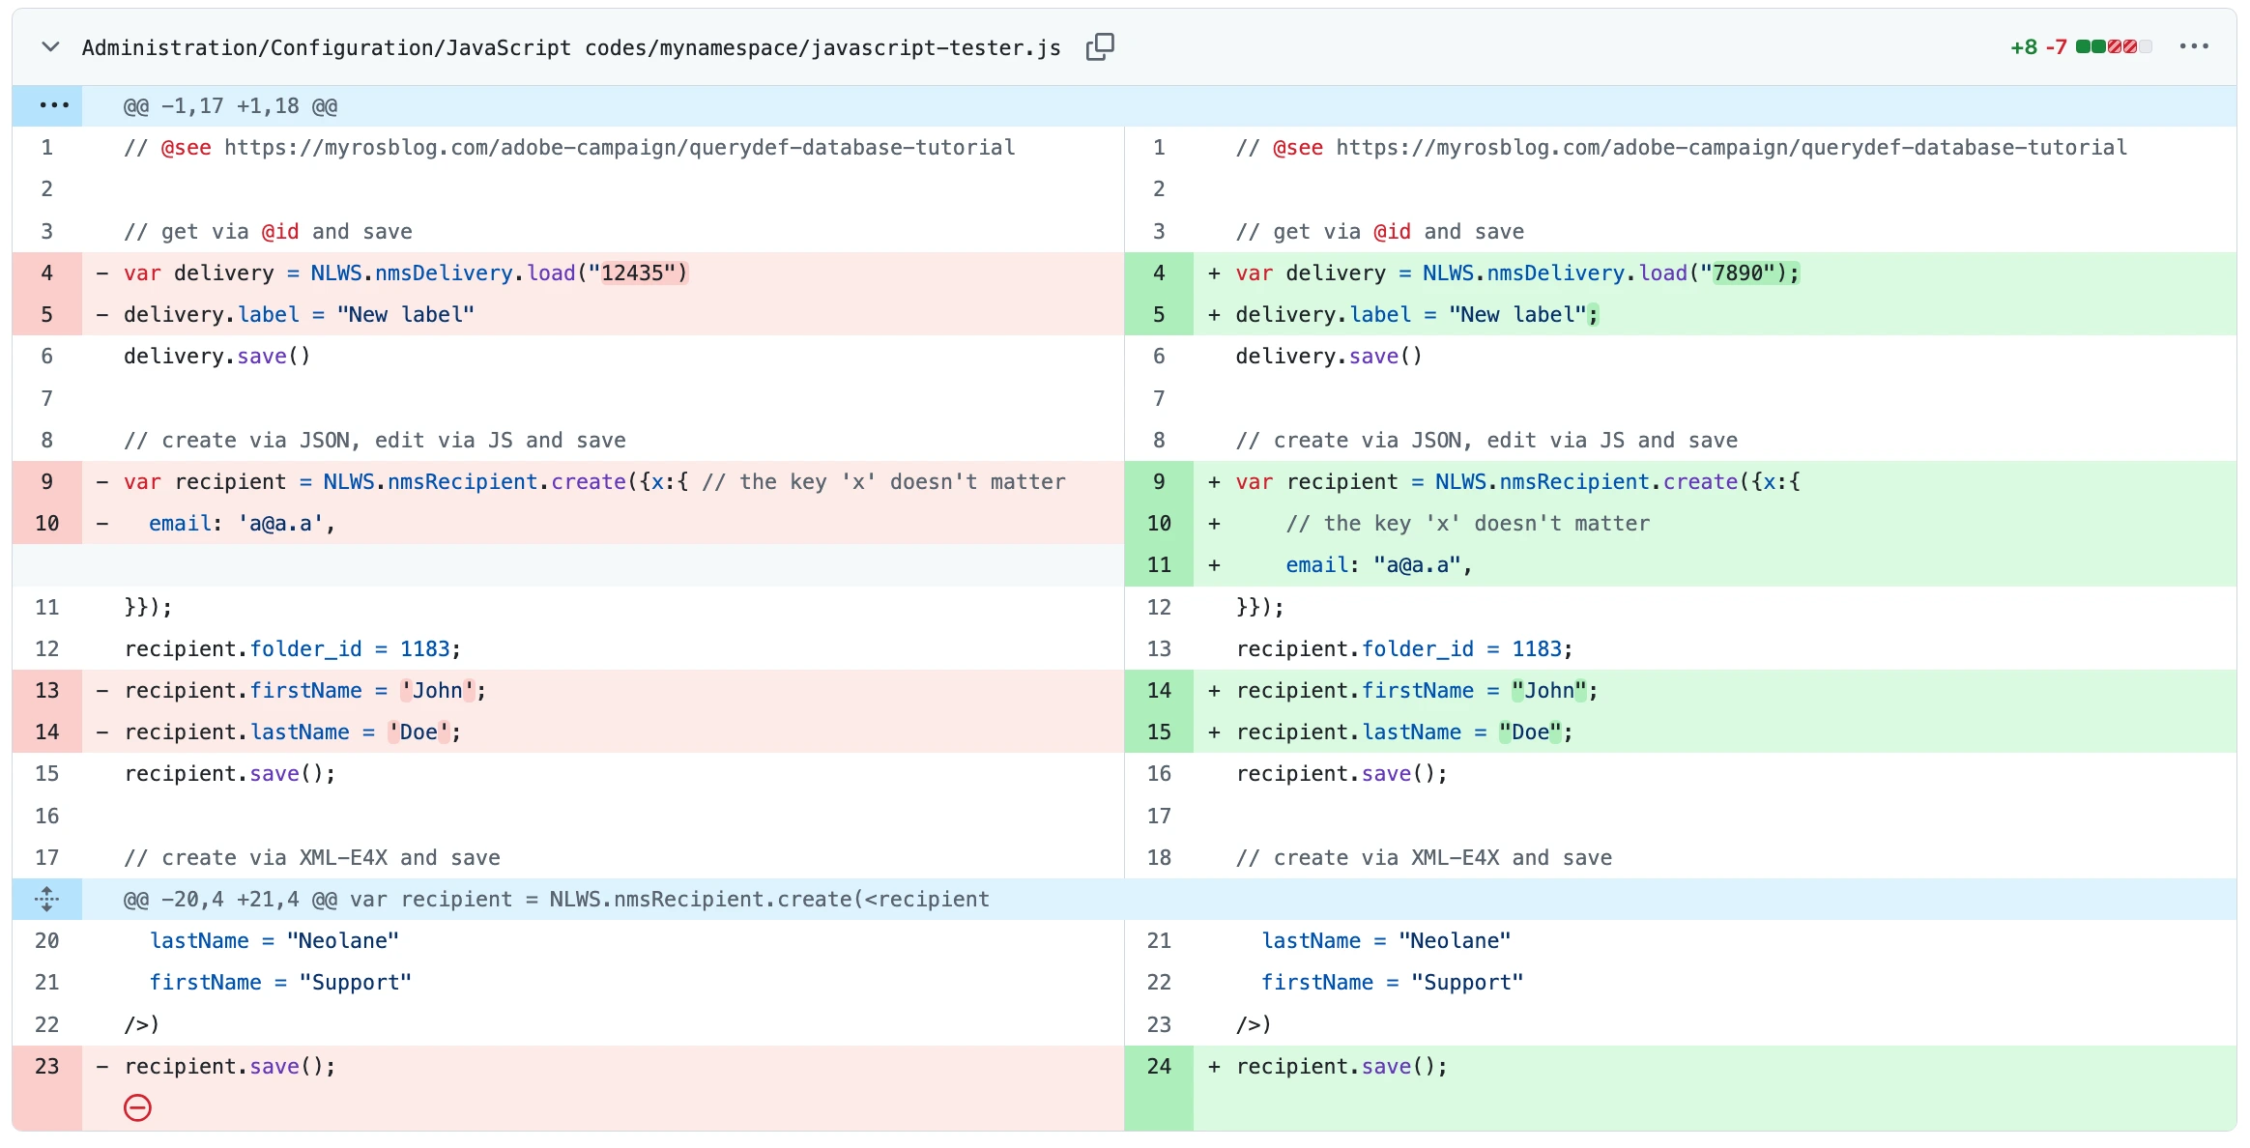The width and height of the screenshot is (2250, 1148).
Task: Click the @see URL comment on left
Action: (x=569, y=148)
